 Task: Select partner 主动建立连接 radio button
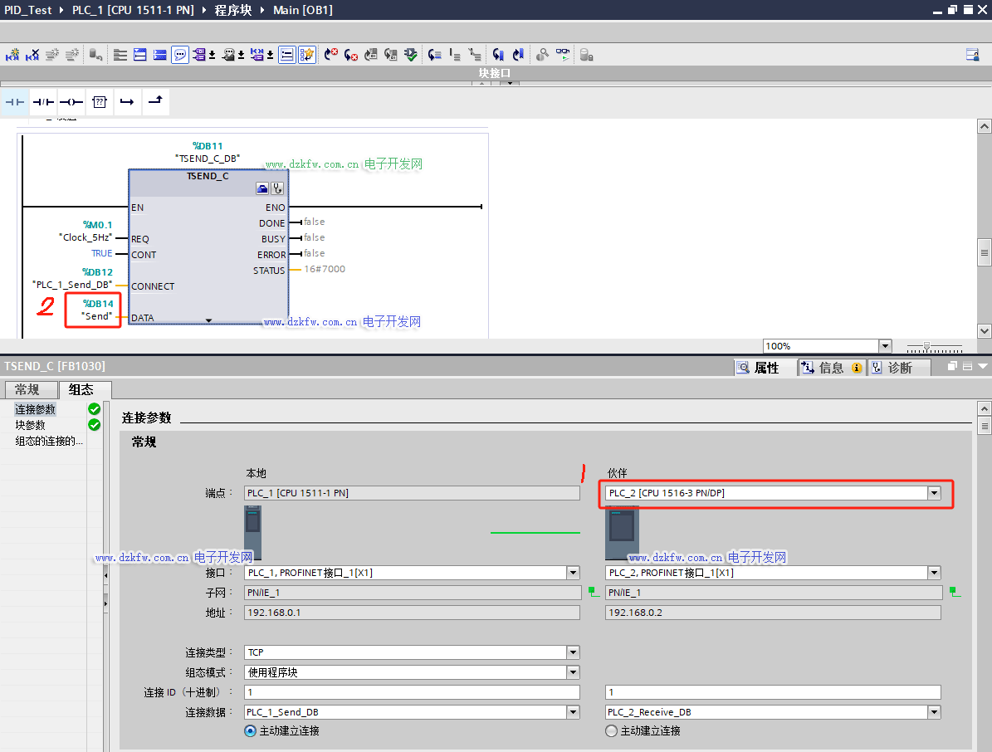point(611,730)
